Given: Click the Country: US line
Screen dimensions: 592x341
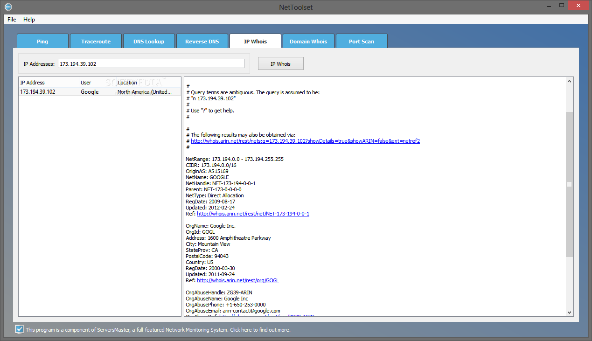Looking at the screenshot, I should pyautogui.click(x=200, y=262).
